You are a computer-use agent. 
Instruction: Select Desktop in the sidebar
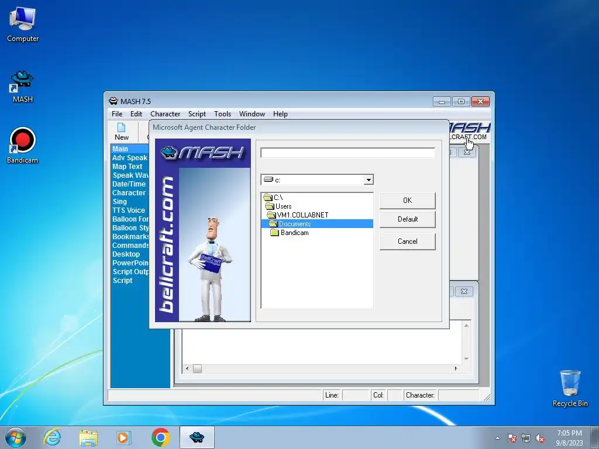point(126,254)
